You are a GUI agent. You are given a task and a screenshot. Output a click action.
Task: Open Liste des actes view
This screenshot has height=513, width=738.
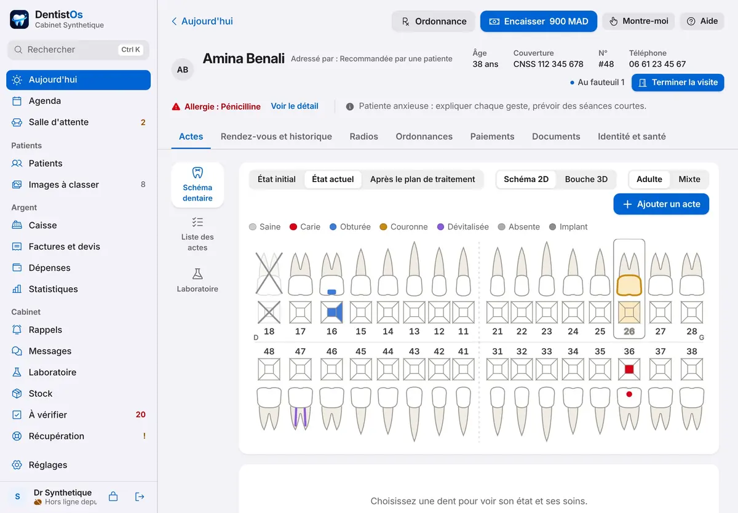[x=197, y=234]
